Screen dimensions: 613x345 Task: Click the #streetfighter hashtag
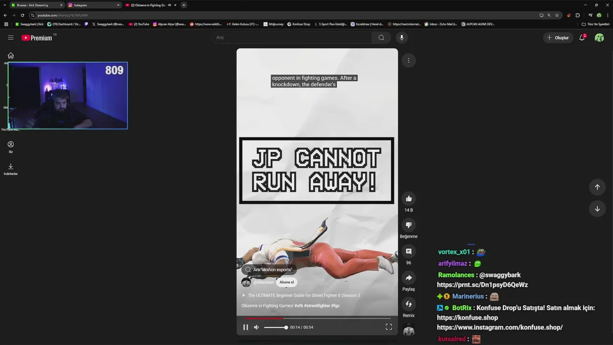[x=317, y=306]
